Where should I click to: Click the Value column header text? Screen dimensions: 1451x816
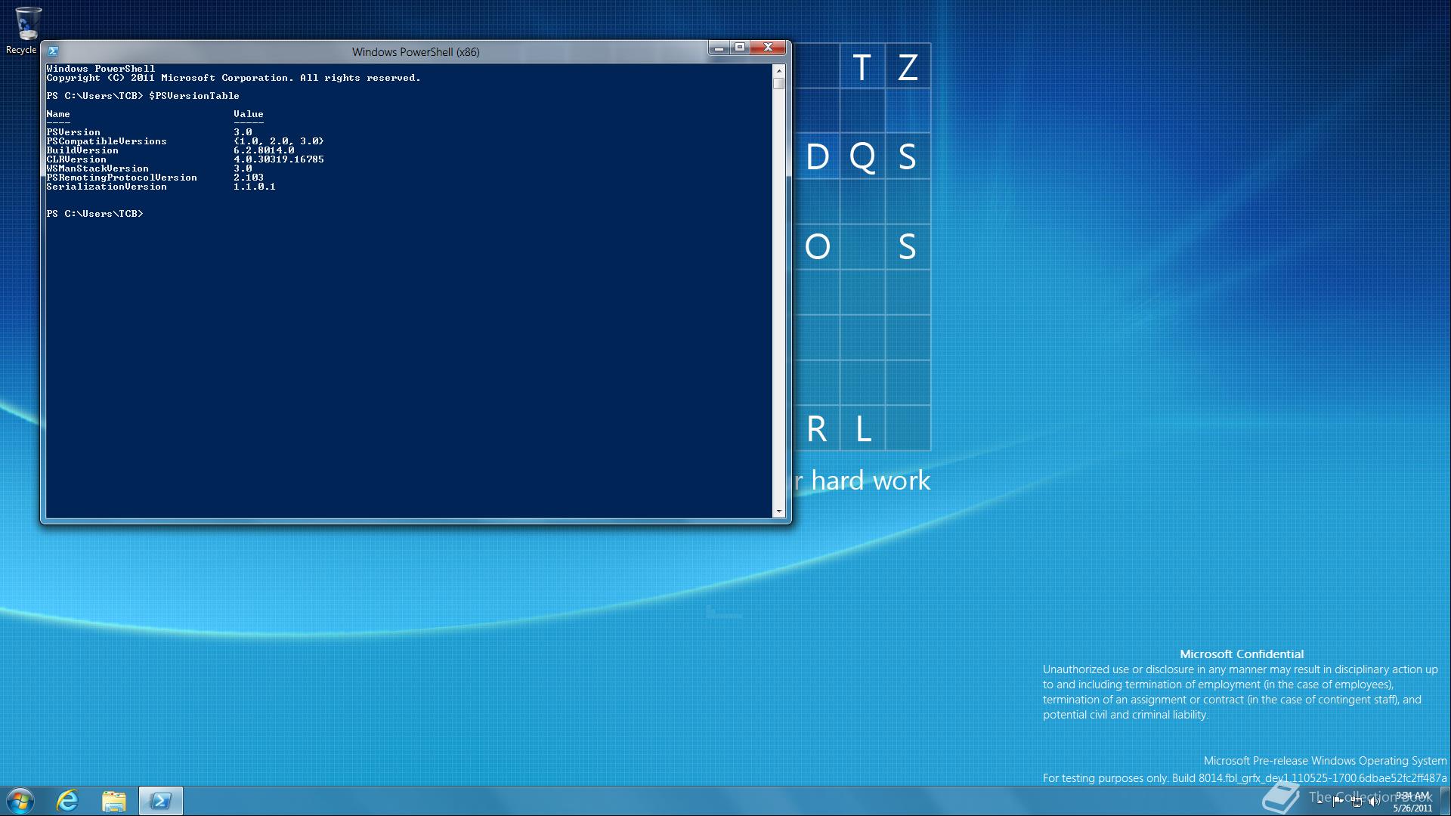click(249, 114)
